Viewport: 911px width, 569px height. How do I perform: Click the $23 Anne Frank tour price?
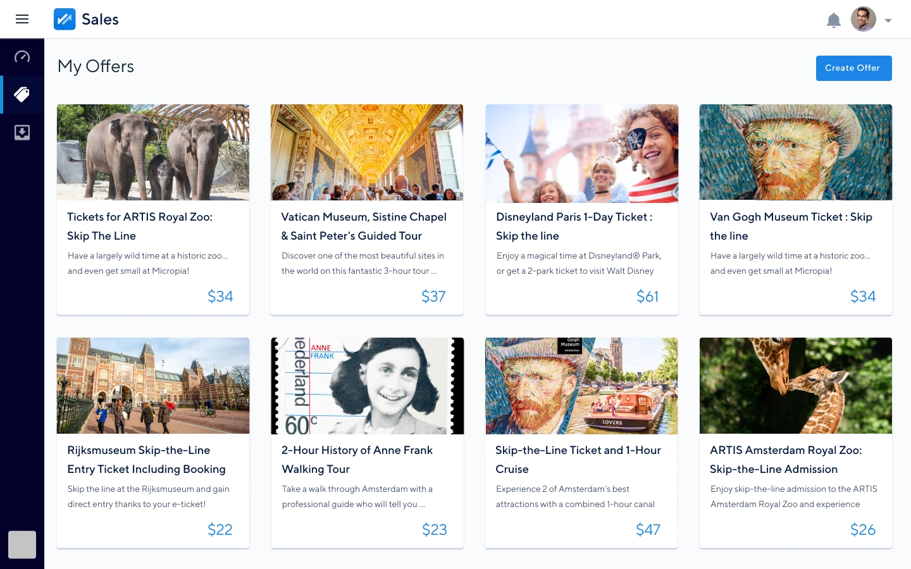pyautogui.click(x=435, y=530)
